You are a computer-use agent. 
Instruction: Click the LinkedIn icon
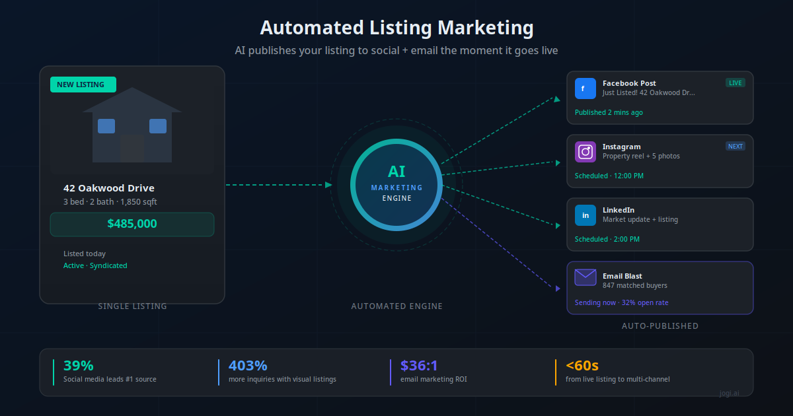click(585, 215)
